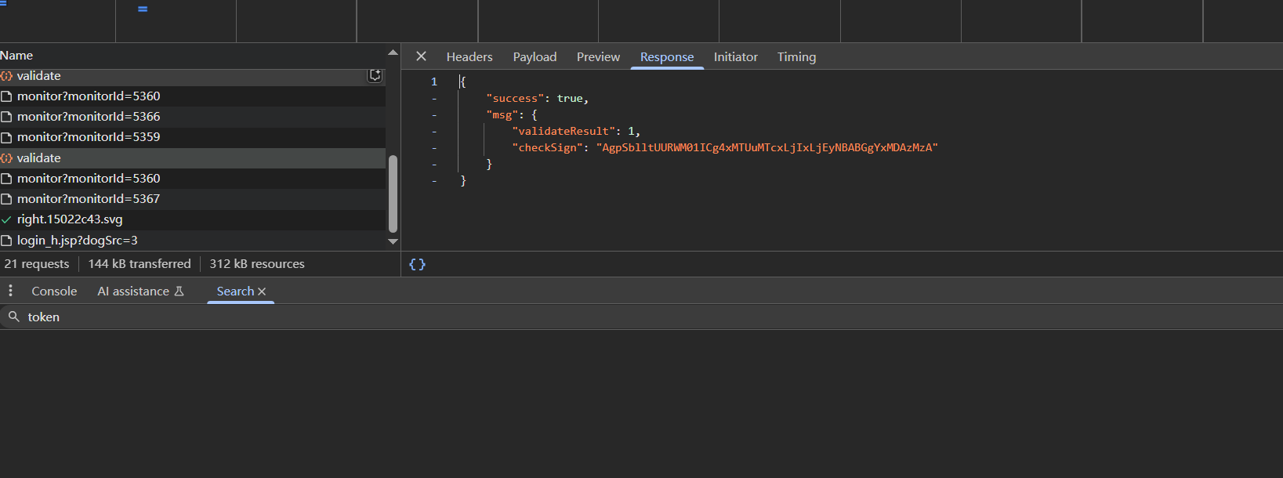The height and width of the screenshot is (478, 1283).
Task: Close the request details pane
Action: tap(421, 56)
